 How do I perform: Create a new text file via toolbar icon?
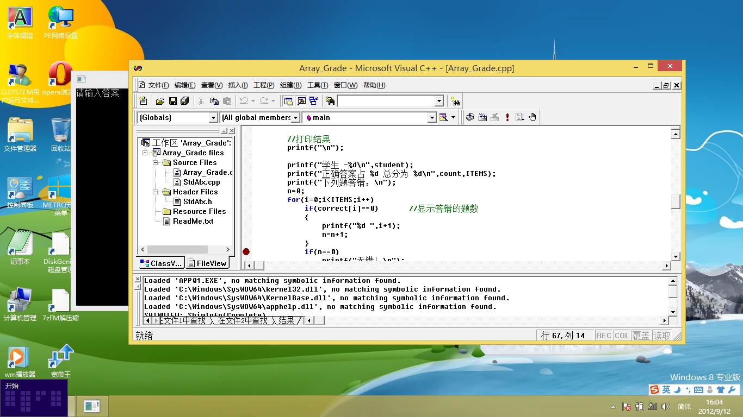tap(143, 101)
